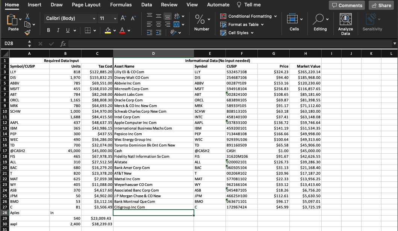Open Format as Table menu
This screenshot has width=398, height=231.
point(242,24)
